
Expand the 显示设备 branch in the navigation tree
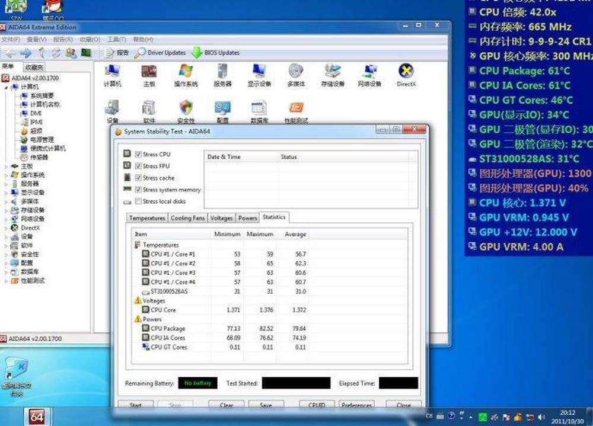[x=6, y=193]
